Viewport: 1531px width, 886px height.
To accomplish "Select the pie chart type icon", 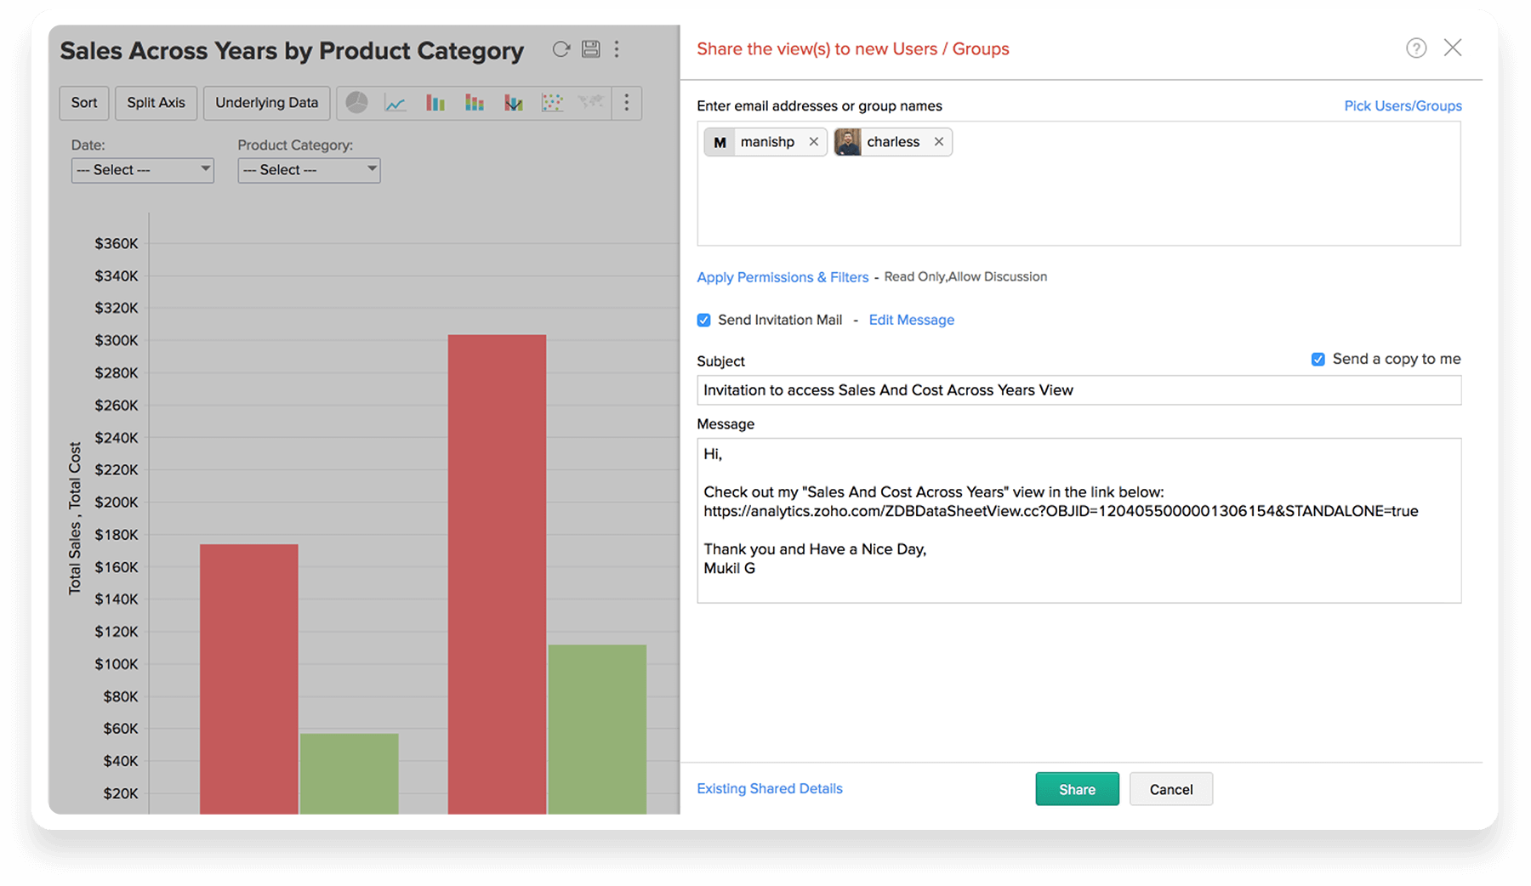I will coord(356,103).
